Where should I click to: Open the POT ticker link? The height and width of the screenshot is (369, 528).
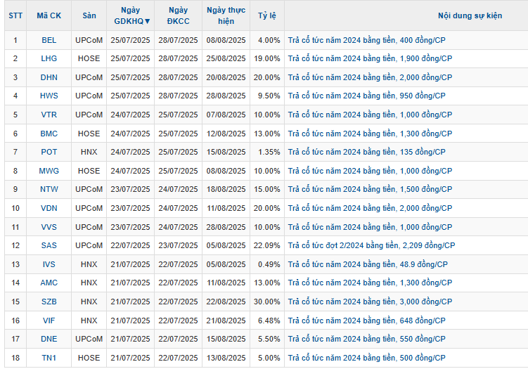[x=49, y=152]
